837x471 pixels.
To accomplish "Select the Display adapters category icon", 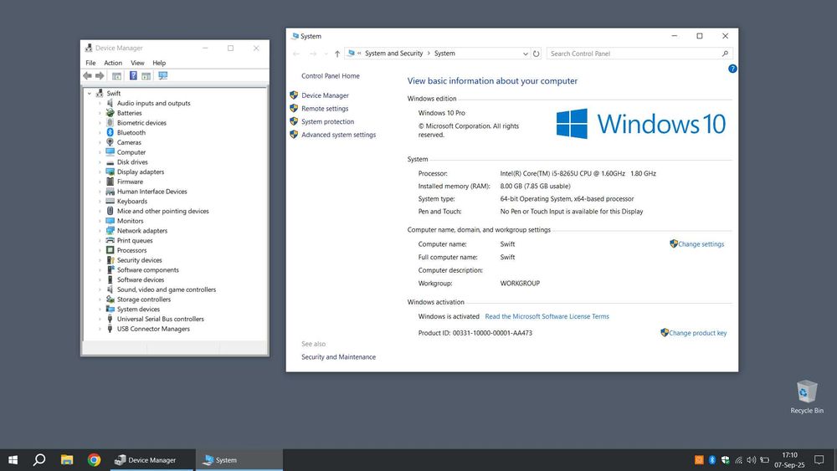I will [110, 172].
